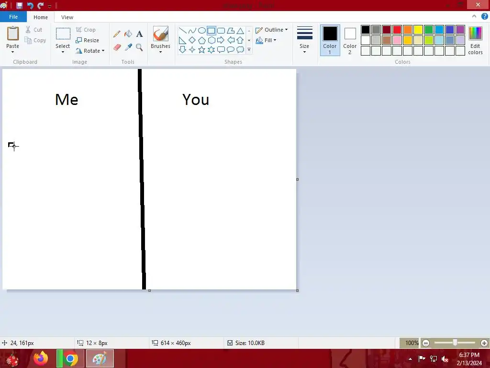Choose the Cloud callout shape
490x368 pixels.
point(240,49)
